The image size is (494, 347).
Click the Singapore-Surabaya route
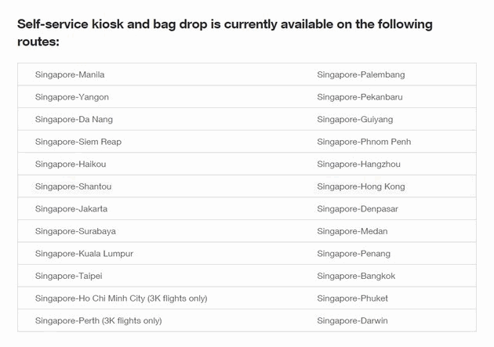[75, 231]
